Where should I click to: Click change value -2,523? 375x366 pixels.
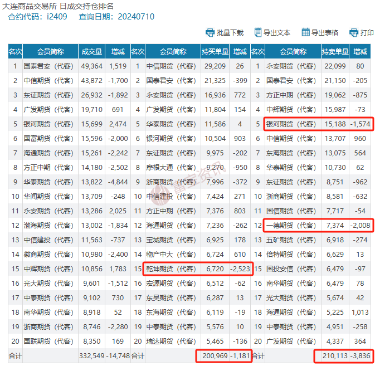tap(240, 269)
